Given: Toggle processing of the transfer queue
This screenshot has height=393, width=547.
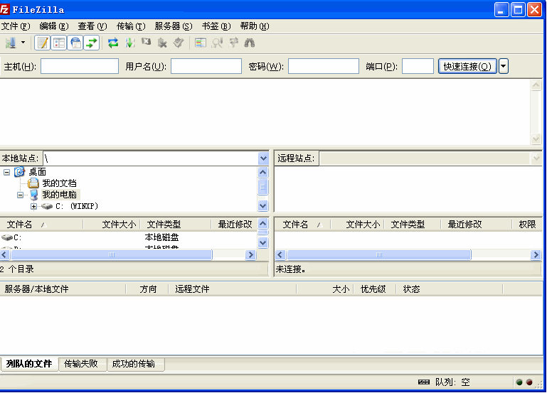Looking at the screenshot, I should tap(129, 43).
